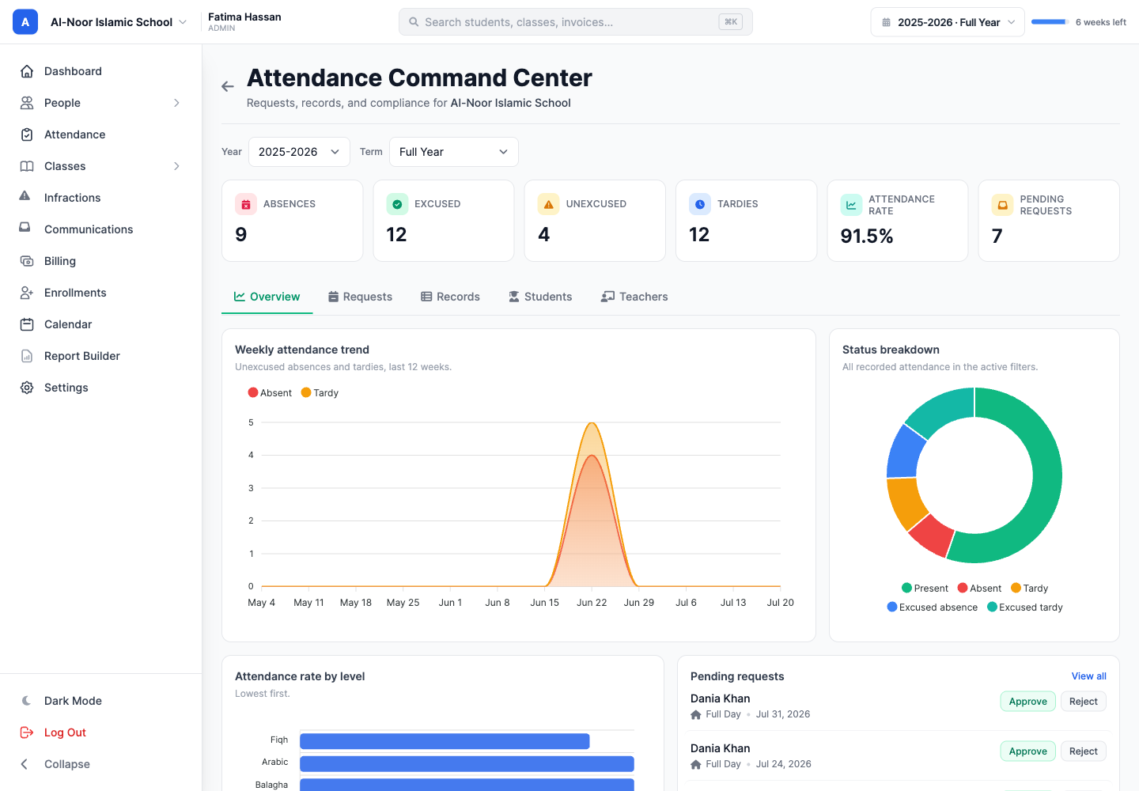Click the Pending Requests card icon
The height and width of the screenshot is (791, 1139).
1002,205
